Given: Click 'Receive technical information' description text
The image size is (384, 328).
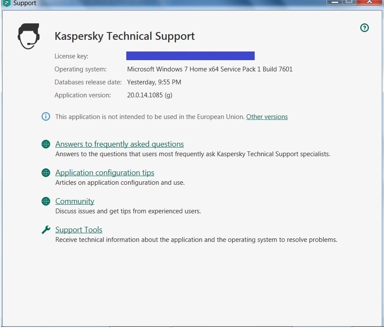Looking at the screenshot, I should point(196,240).
